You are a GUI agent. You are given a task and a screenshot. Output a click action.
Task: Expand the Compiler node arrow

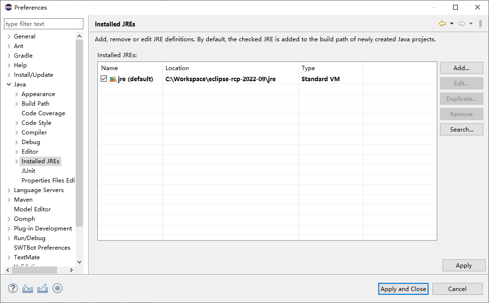(16, 133)
